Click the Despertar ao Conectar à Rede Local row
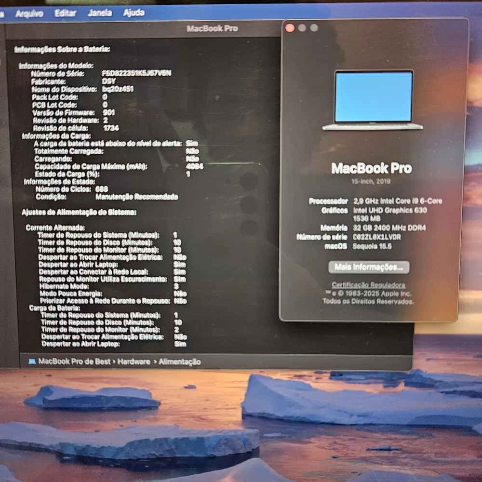Image resolution: width=482 pixels, height=482 pixels. [112, 272]
